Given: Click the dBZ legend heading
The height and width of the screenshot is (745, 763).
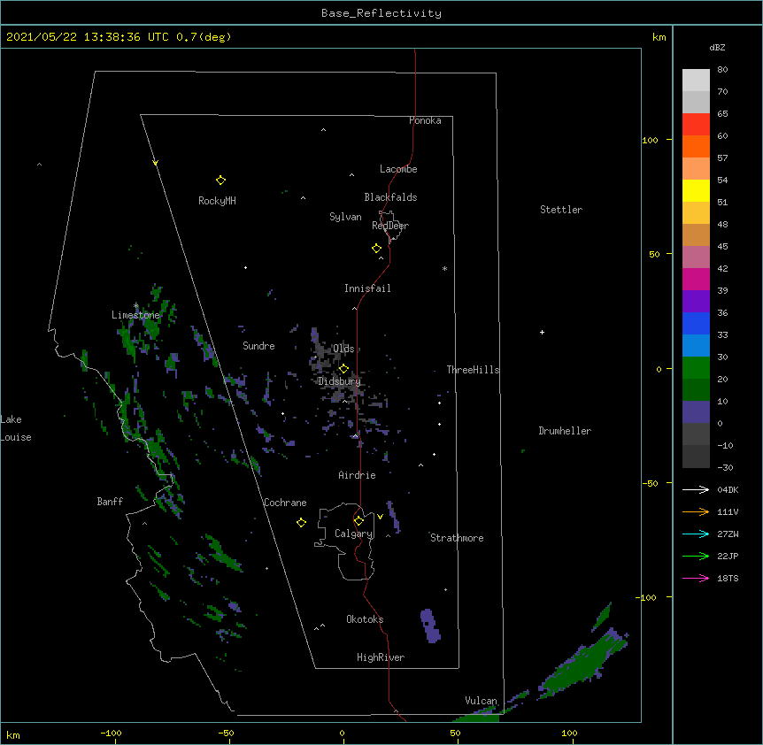Looking at the screenshot, I should 717,48.
